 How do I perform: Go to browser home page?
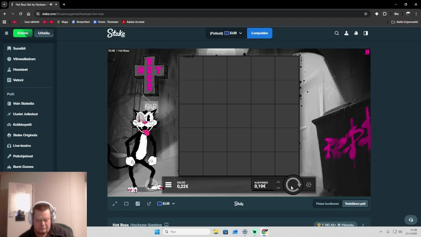(x=29, y=14)
